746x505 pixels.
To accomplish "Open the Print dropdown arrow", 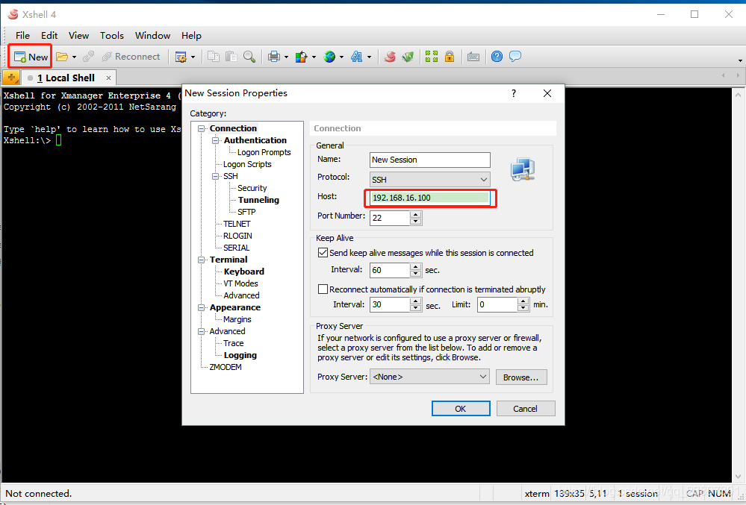I will click(x=287, y=57).
